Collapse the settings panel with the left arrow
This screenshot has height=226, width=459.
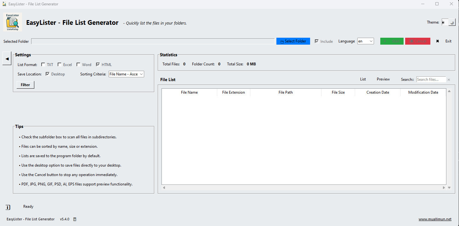(x=7, y=58)
